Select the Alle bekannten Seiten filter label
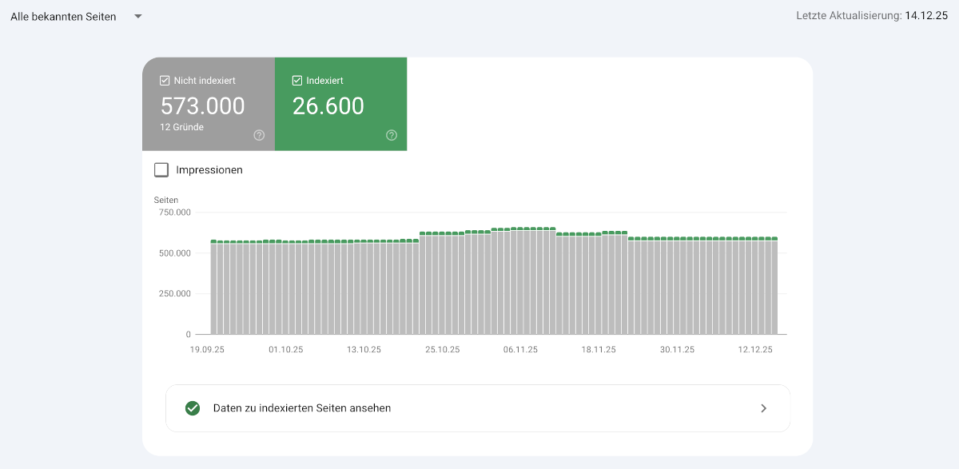The image size is (959, 469). click(x=63, y=17)
